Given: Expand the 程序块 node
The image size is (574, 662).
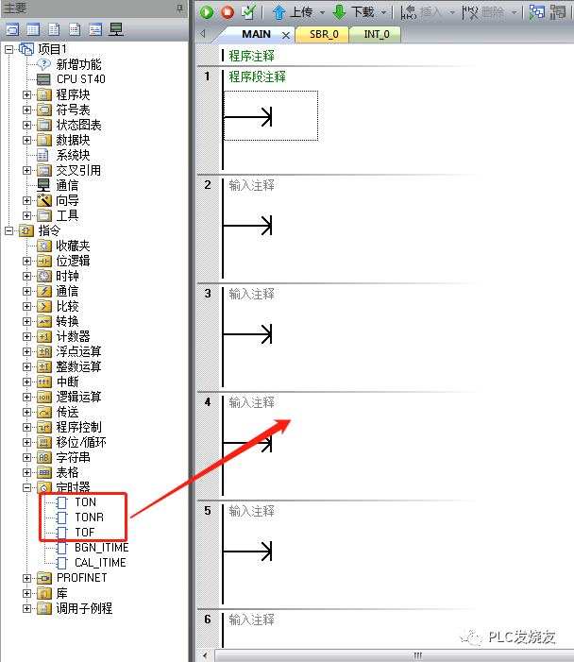Looking at the screenshot, I should 27,94.
